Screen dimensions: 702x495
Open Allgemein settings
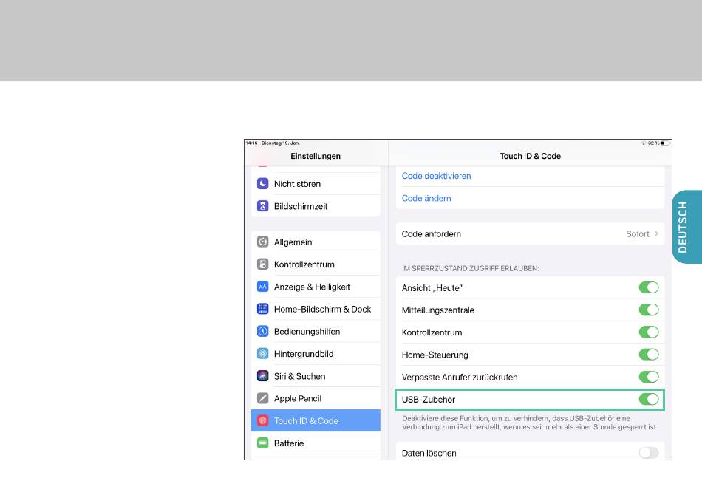pos(316,242)
